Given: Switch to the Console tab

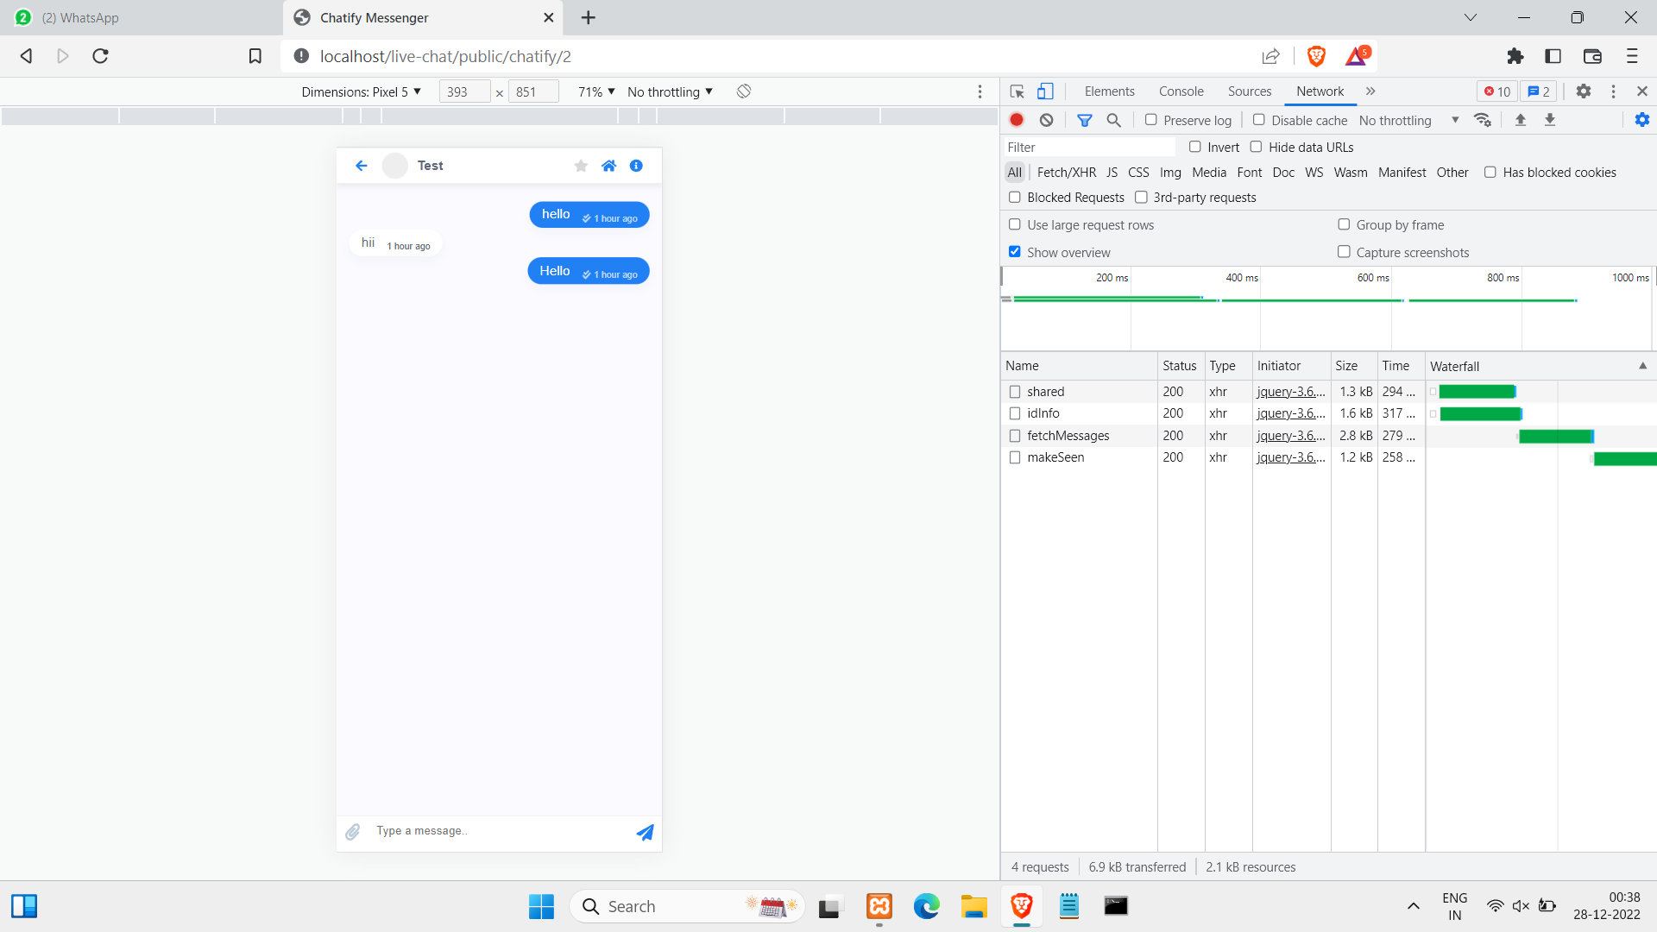Looking at the screenshot, I should pos(1181,91).
